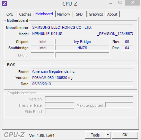Click the Southbridge Rev. 04 value
This screenshot has width=141, height=140.
[x=127, y=48]
